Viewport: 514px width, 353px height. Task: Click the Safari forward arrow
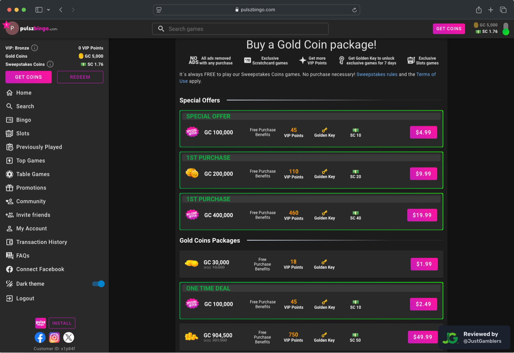pyautogui.click(x=73, y=10)
